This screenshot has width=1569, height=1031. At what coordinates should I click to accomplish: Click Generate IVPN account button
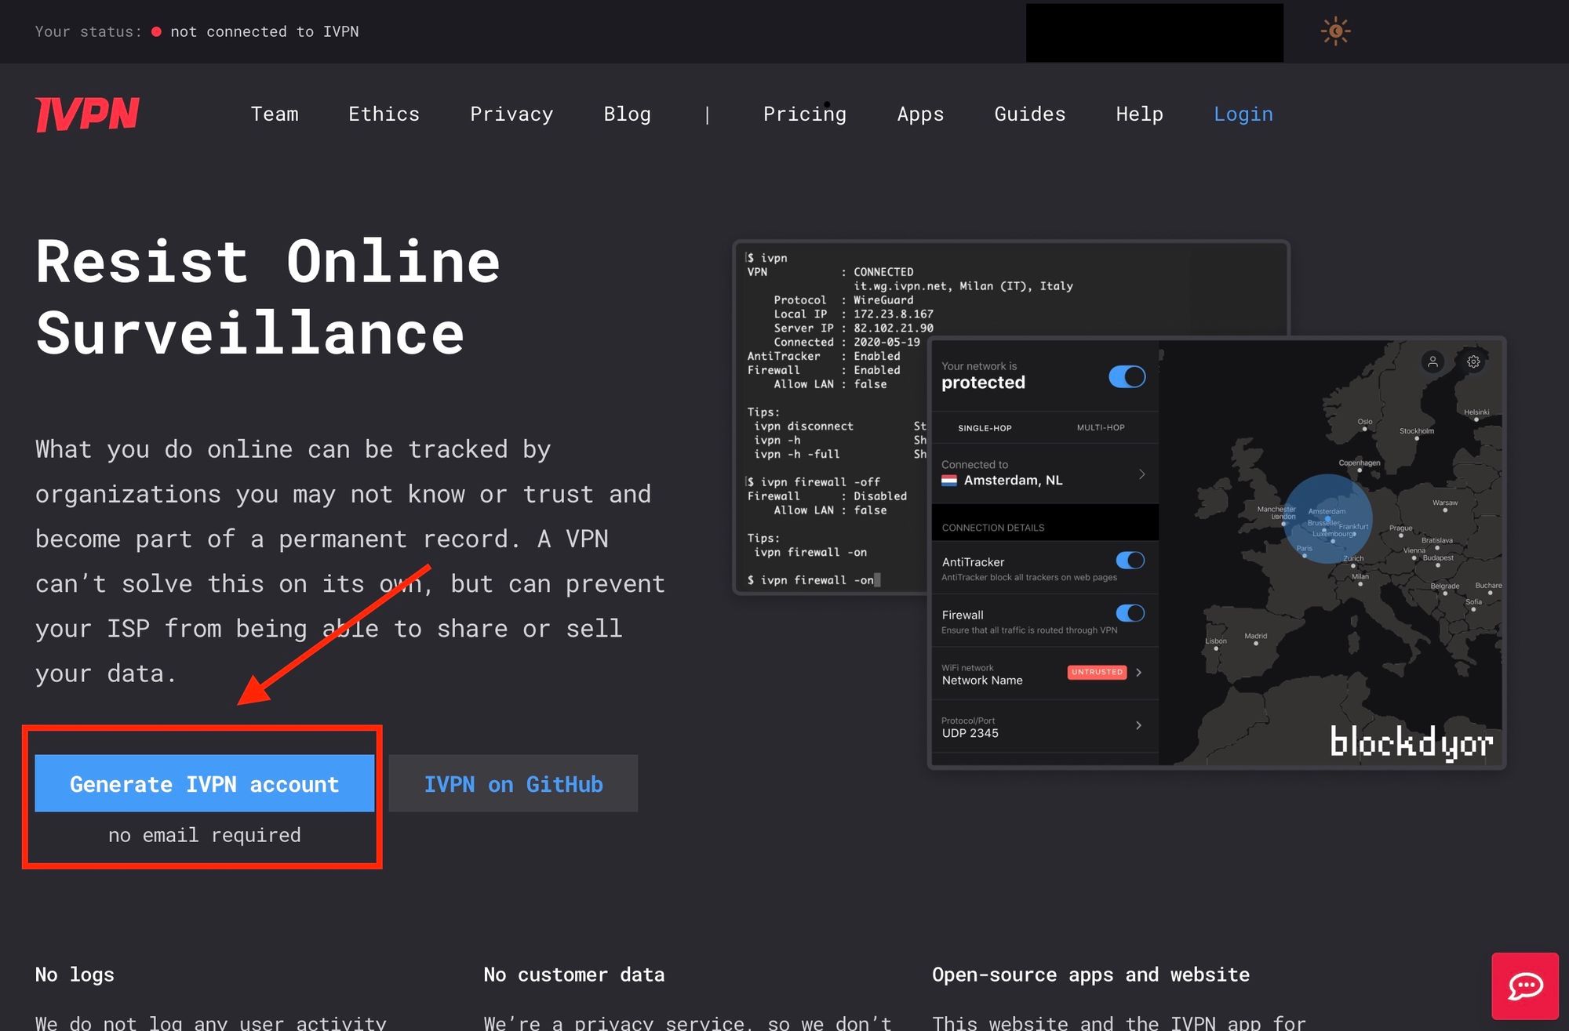click(204, 783)
